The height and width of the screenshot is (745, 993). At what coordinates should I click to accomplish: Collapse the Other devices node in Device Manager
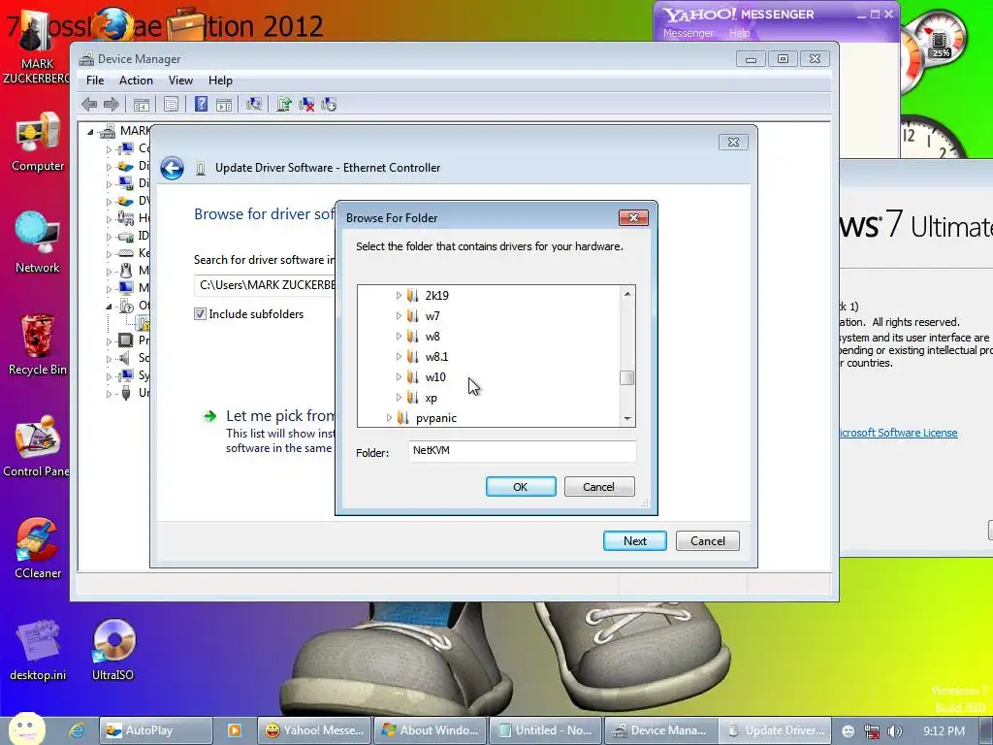pyautogui.click(x=109, y=307)
